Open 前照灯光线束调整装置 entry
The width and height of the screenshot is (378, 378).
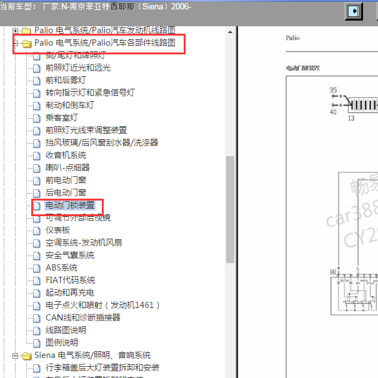86,131
